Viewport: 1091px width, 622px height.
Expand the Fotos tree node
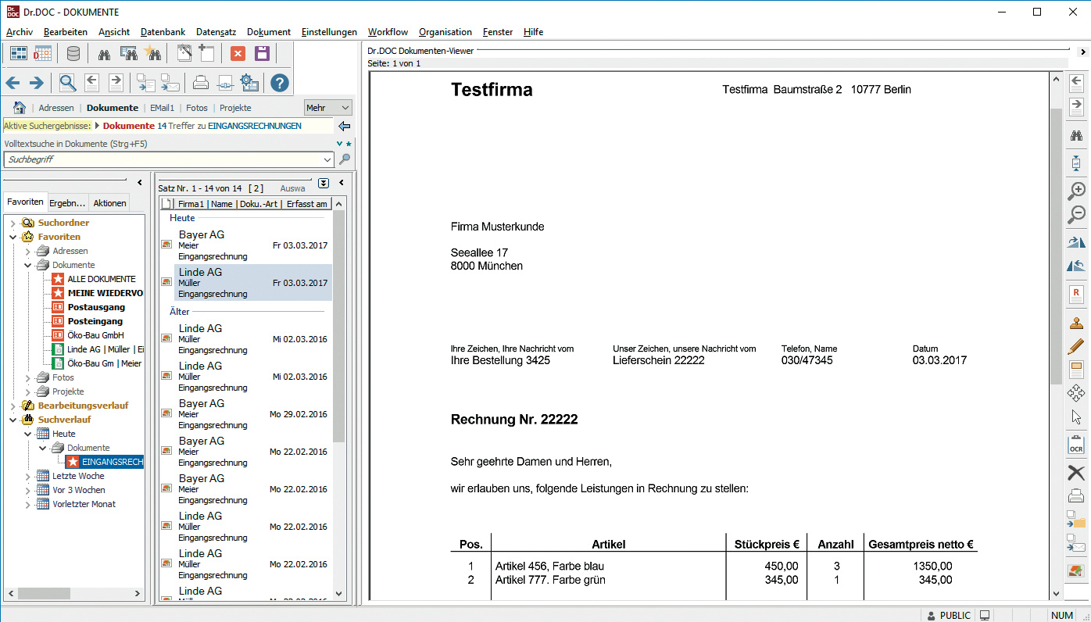27,378
